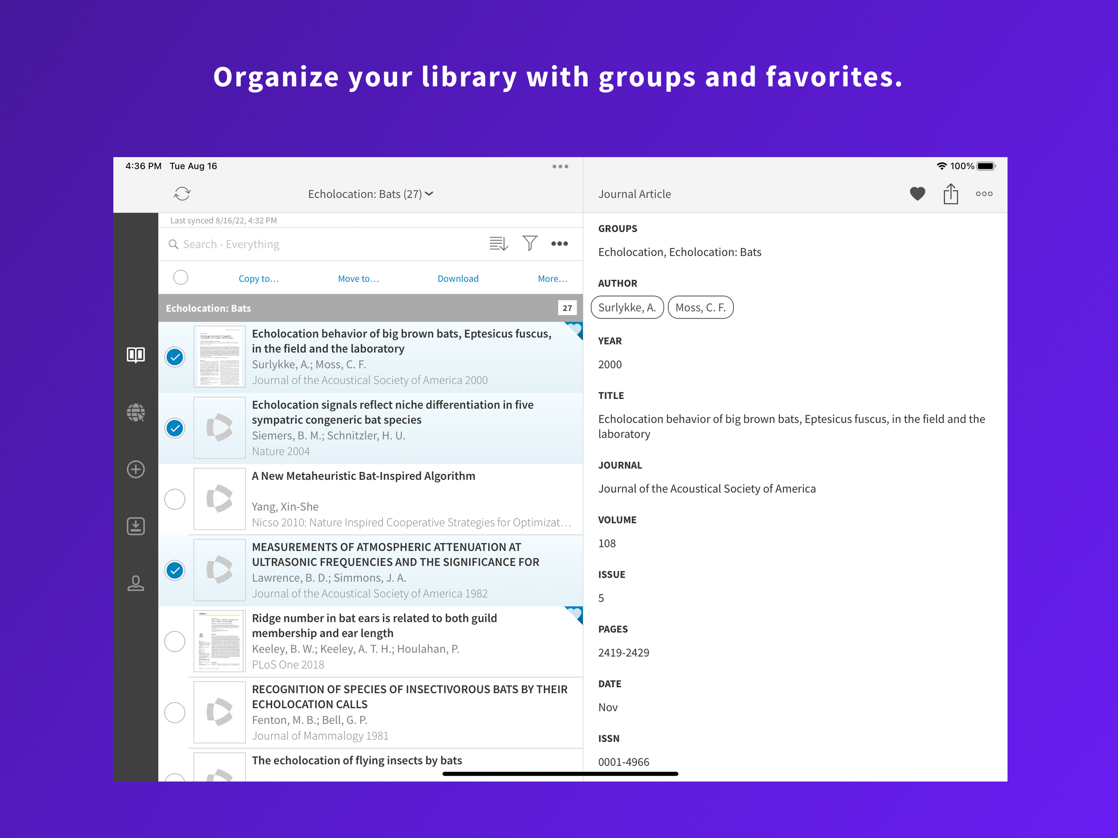Open the list options three-dot menu
Screen dimensions: 1118x838
click(x=559, y=243)
